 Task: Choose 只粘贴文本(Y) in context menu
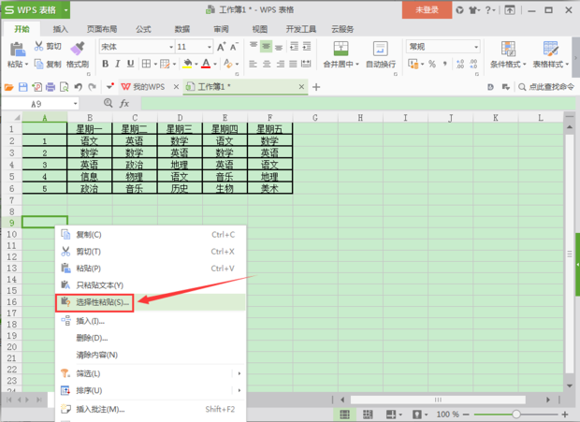[x=151, y=285]
